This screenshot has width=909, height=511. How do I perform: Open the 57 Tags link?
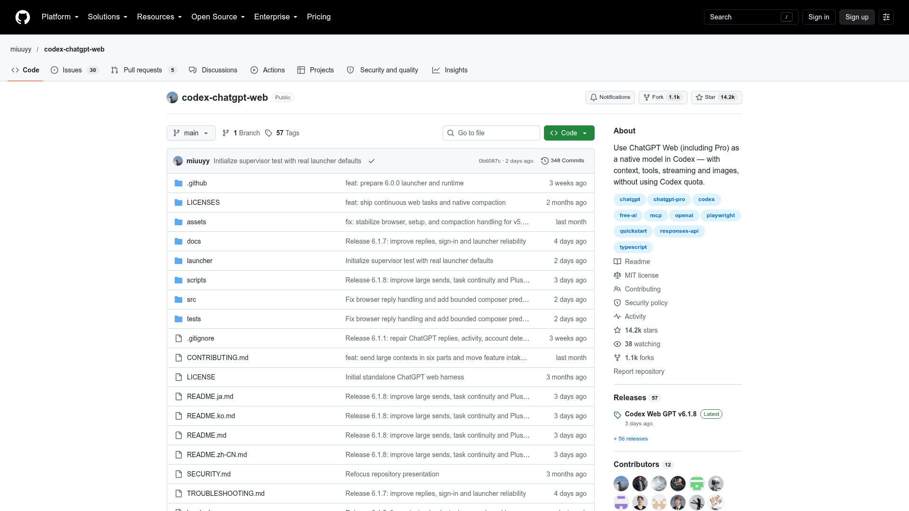[x=282, y=133]
